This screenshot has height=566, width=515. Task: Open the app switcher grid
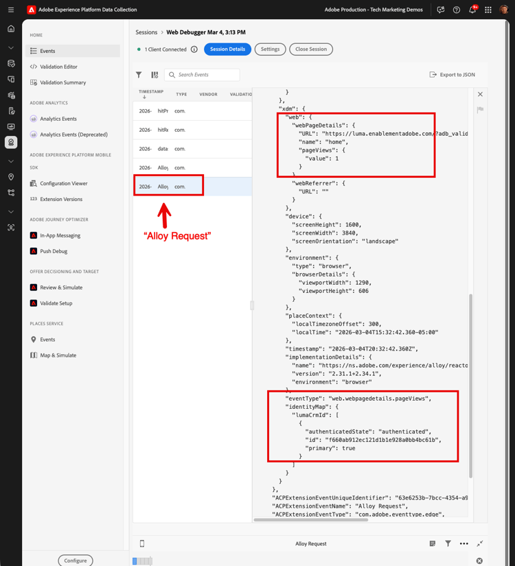coord(488,10)
